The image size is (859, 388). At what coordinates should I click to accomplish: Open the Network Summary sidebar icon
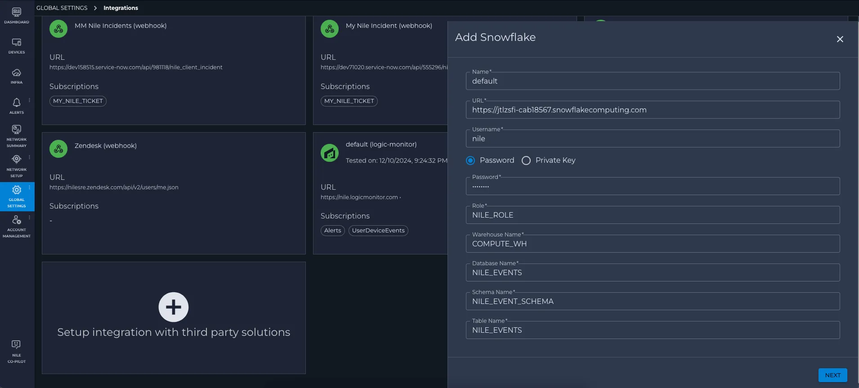(17, 129)
